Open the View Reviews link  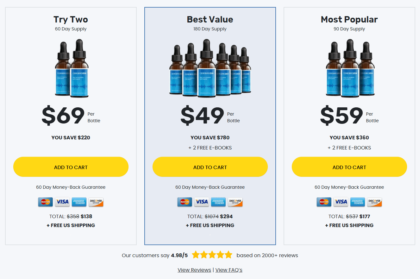194,270
